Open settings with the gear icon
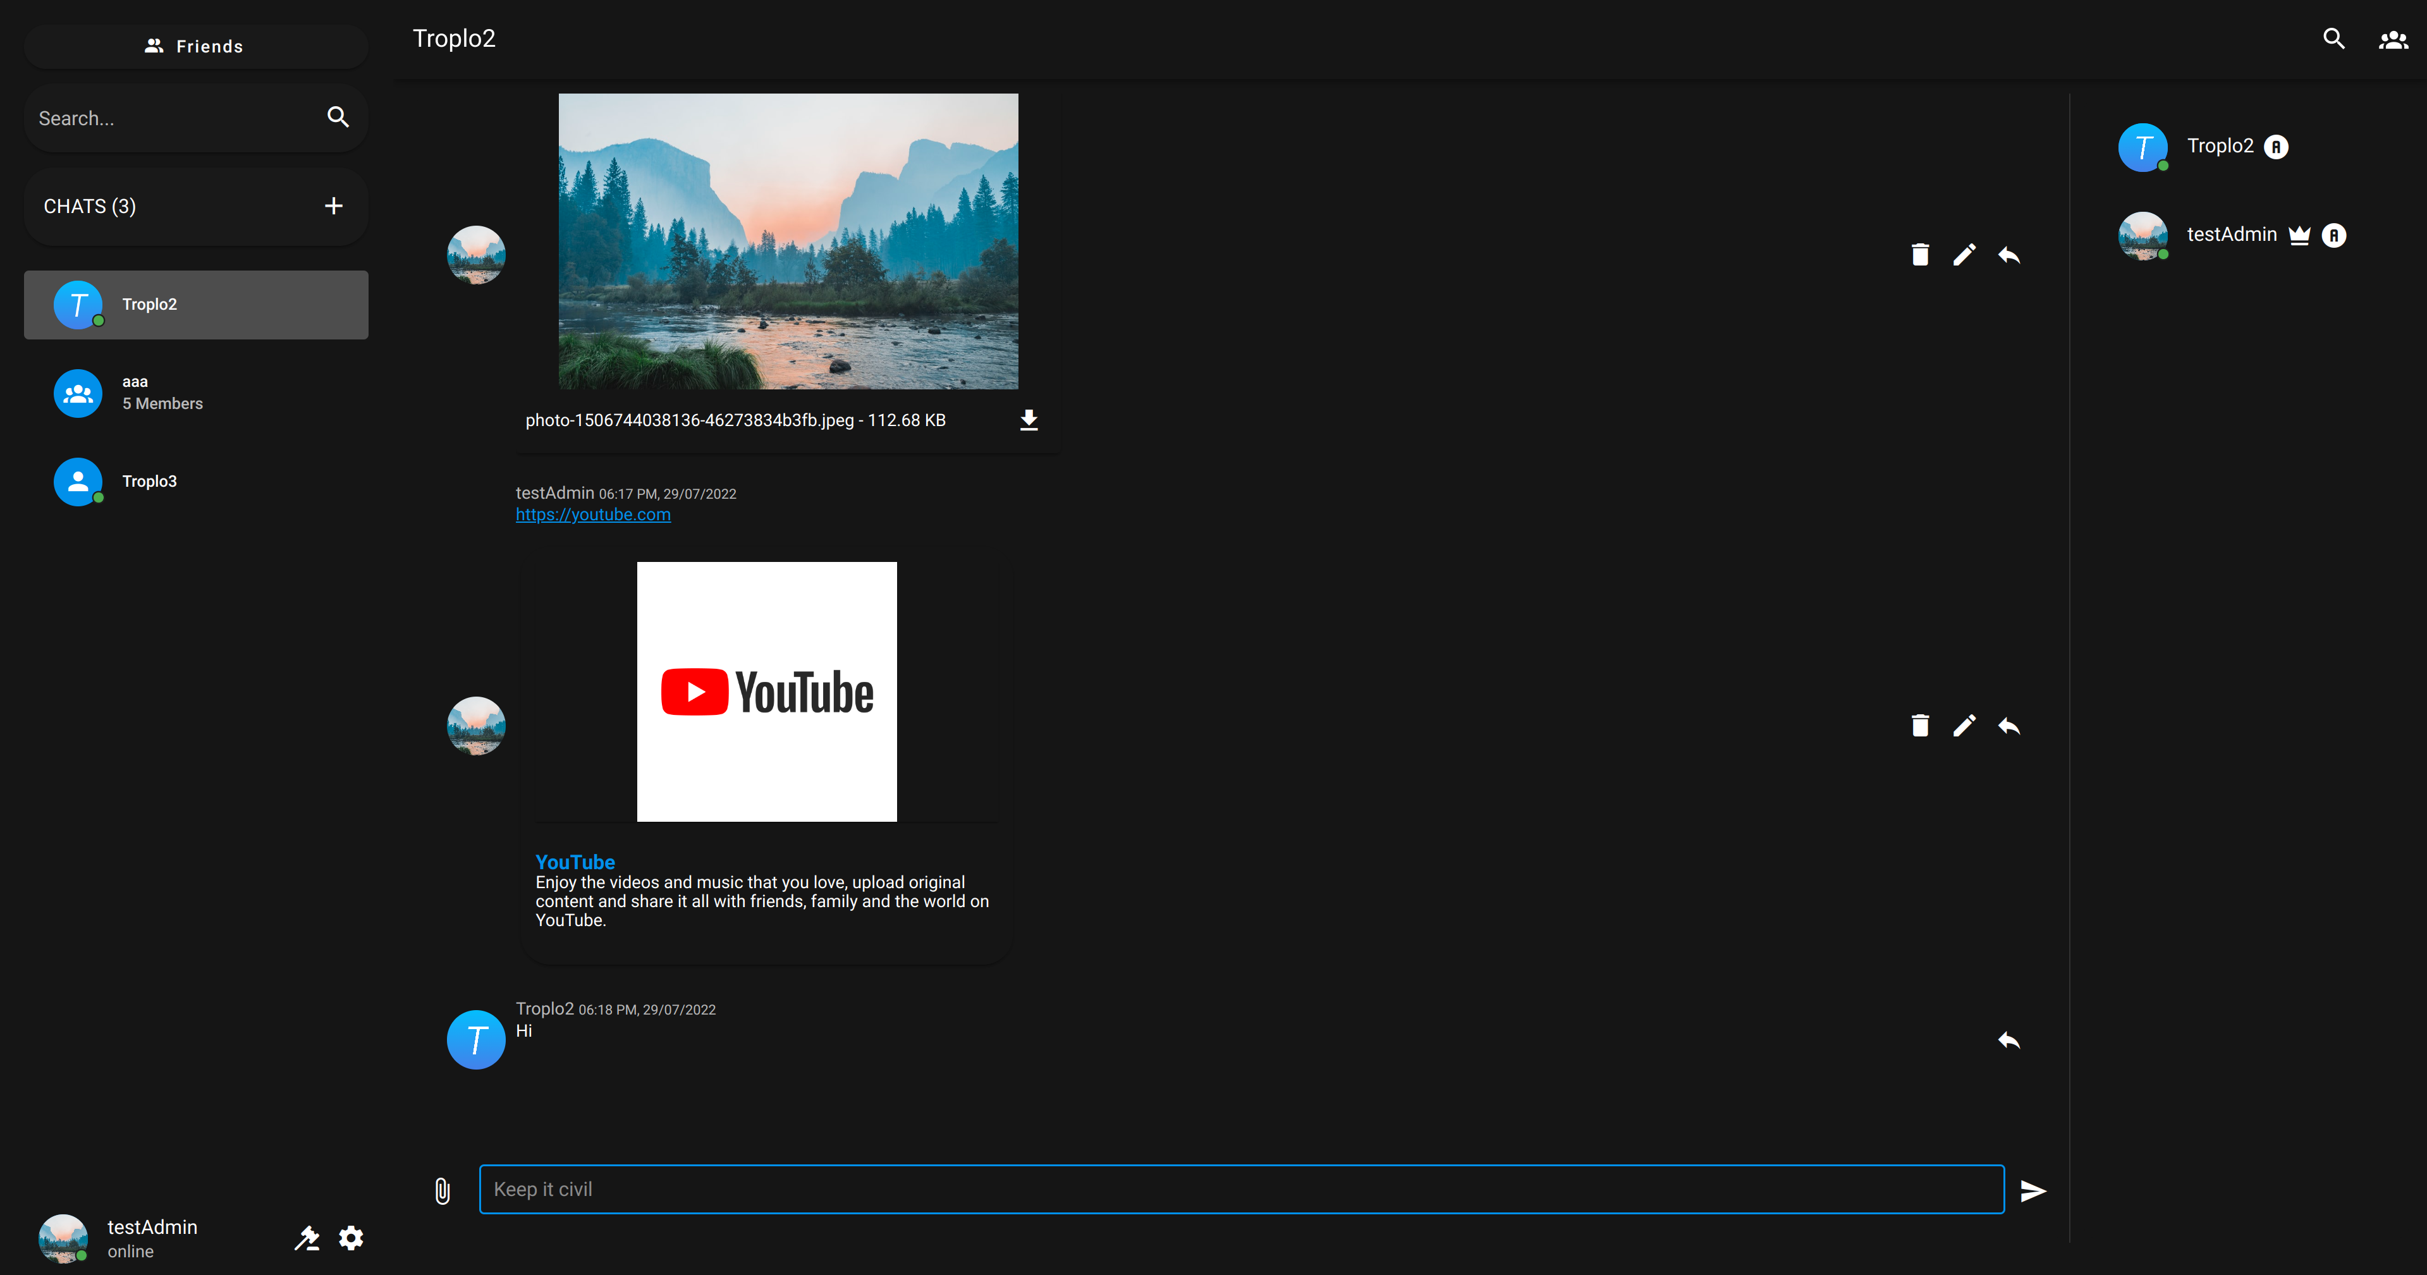Viewport: 2427px width, 1275px height. (352, 1238)
